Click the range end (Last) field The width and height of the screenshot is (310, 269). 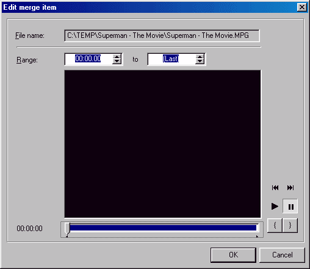pyautogui.click(x=171, y=59)
